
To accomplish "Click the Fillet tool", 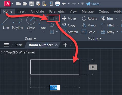I will 107,25.
